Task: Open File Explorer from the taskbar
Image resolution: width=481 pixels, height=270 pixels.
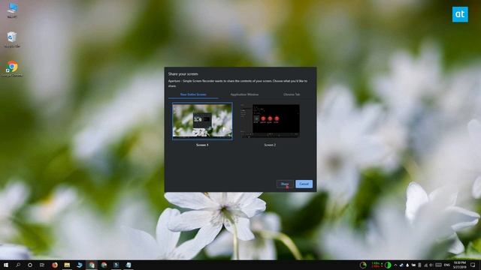Action: point(67,265)
